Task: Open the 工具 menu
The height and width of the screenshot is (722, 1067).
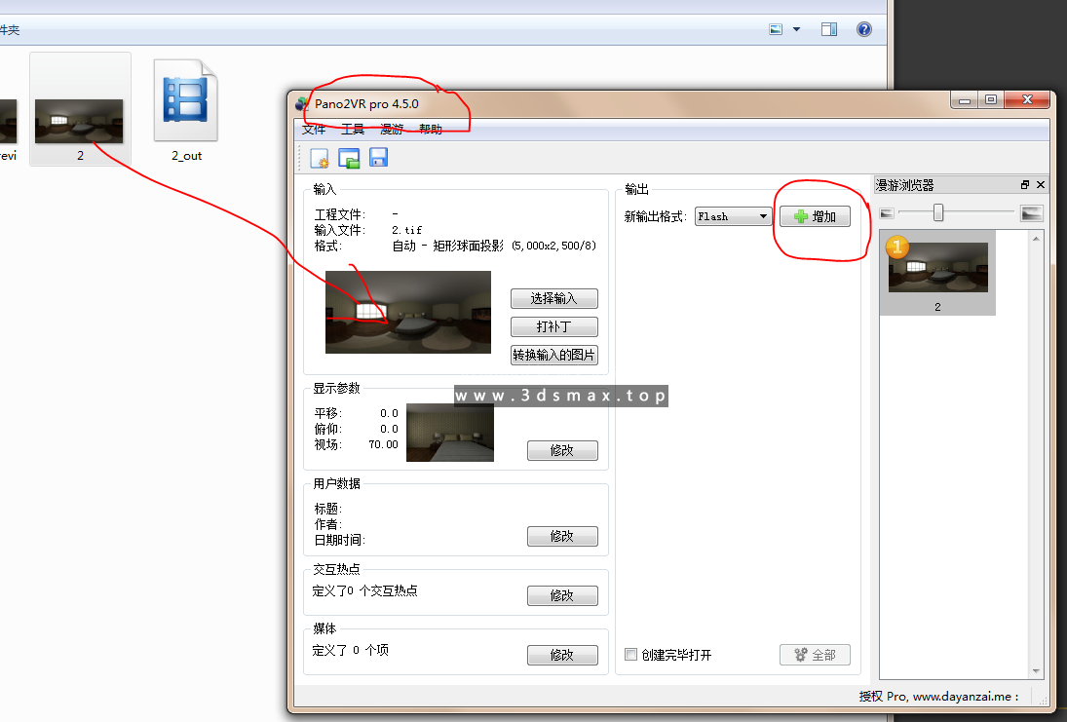Action: click(353, 130)
